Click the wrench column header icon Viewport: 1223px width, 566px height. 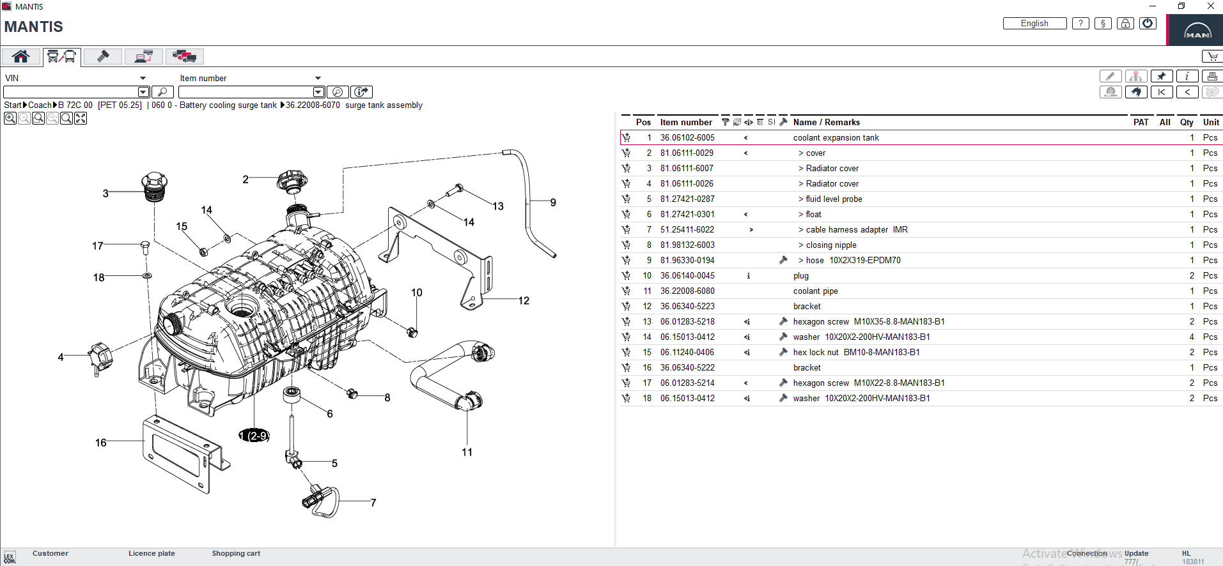coord(783,122)
